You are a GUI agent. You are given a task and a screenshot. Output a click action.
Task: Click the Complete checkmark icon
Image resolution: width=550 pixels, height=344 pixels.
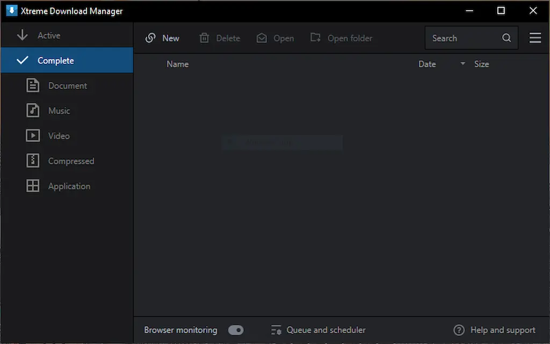[x=23, y=60]
